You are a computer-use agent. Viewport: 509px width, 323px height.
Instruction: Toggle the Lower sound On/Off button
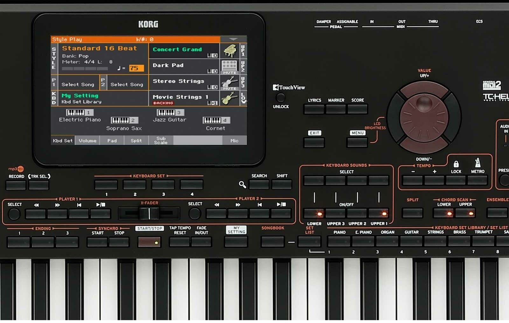click(x=314, y=213)
